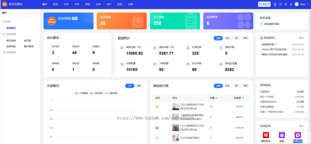Screen dimensions: 311x144
Task: Open news item 超值限时推广!
Action: point(269,44)
